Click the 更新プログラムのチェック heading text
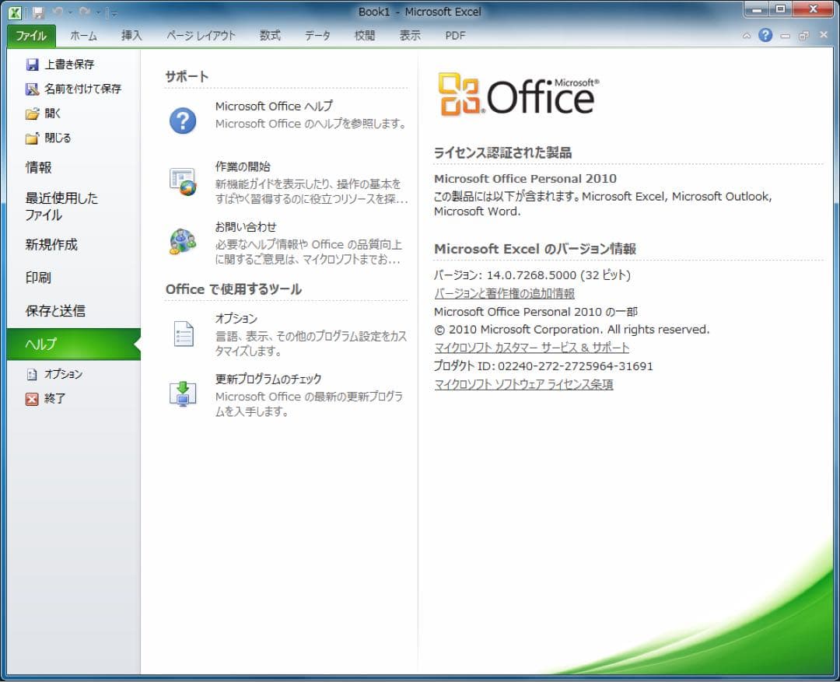The width and height of the screenshot is (840, 682). [x=268, y=379]
